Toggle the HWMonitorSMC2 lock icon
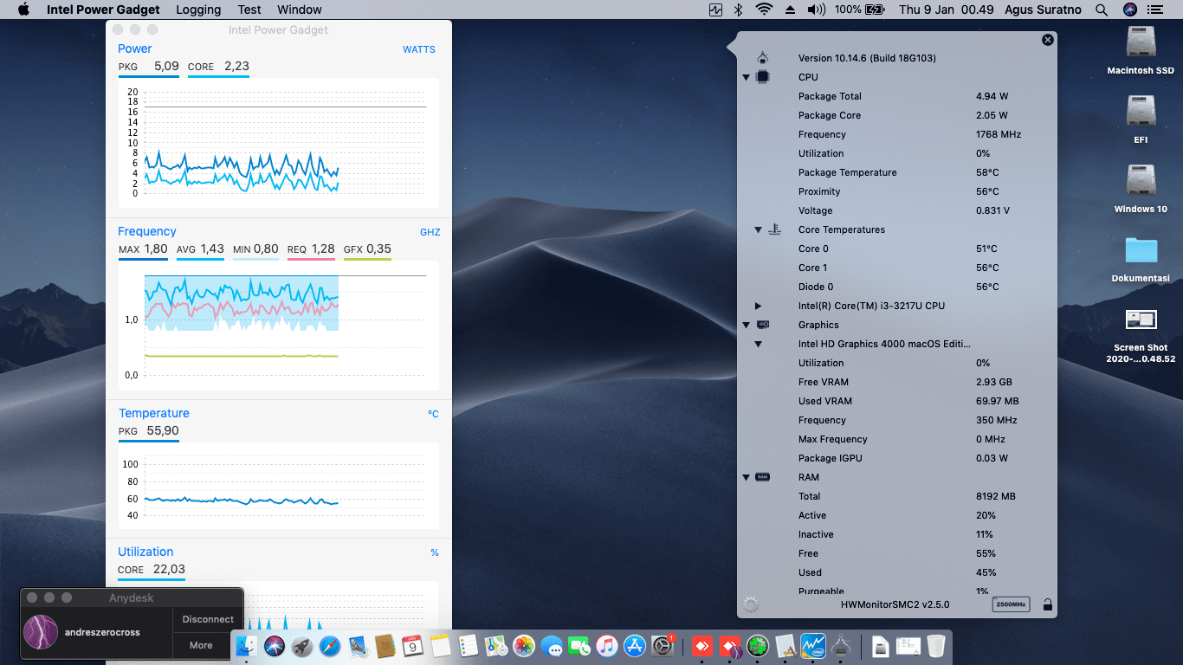This screenshot has width=1183, height=665. 1048,604
